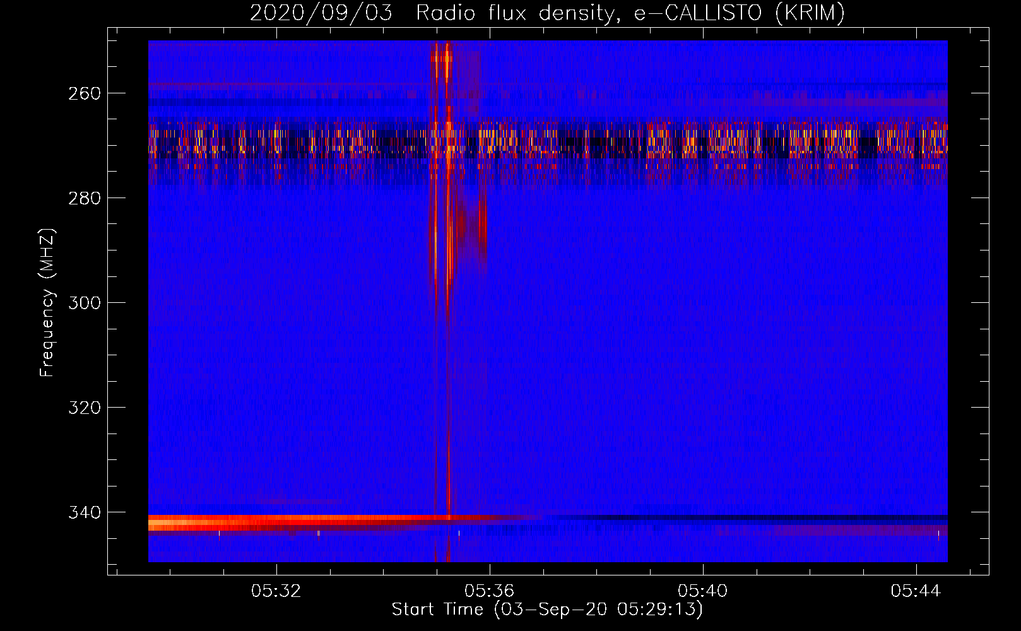The width and height of the screenshot is (1021, 631).
Task: Click the plot title 'Radio flux density, e-CALLISTO (KRIM)'
Action: [630, 13]
